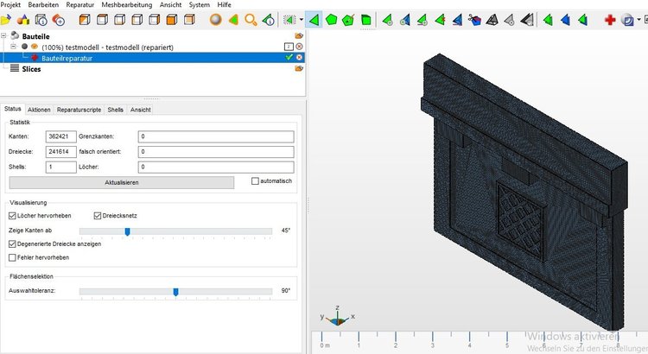Open the Projekt menu
Screen dimensions: 648x354
click(10, 5)
